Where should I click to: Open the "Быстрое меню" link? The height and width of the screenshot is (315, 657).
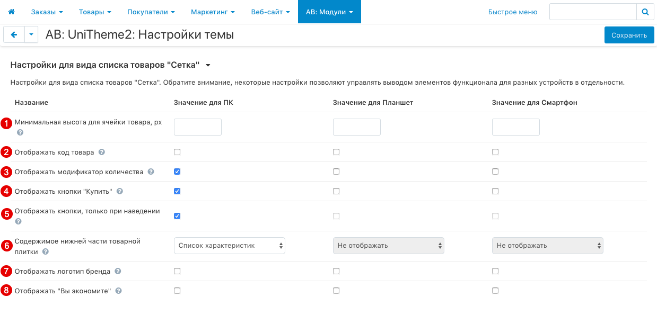pos(512,11)
